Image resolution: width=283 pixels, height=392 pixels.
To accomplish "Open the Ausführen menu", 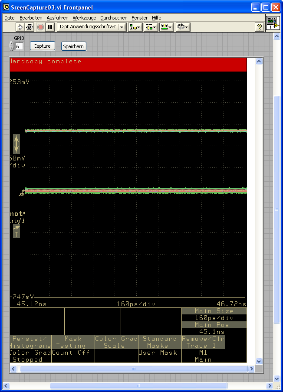I will pos(57,18).
